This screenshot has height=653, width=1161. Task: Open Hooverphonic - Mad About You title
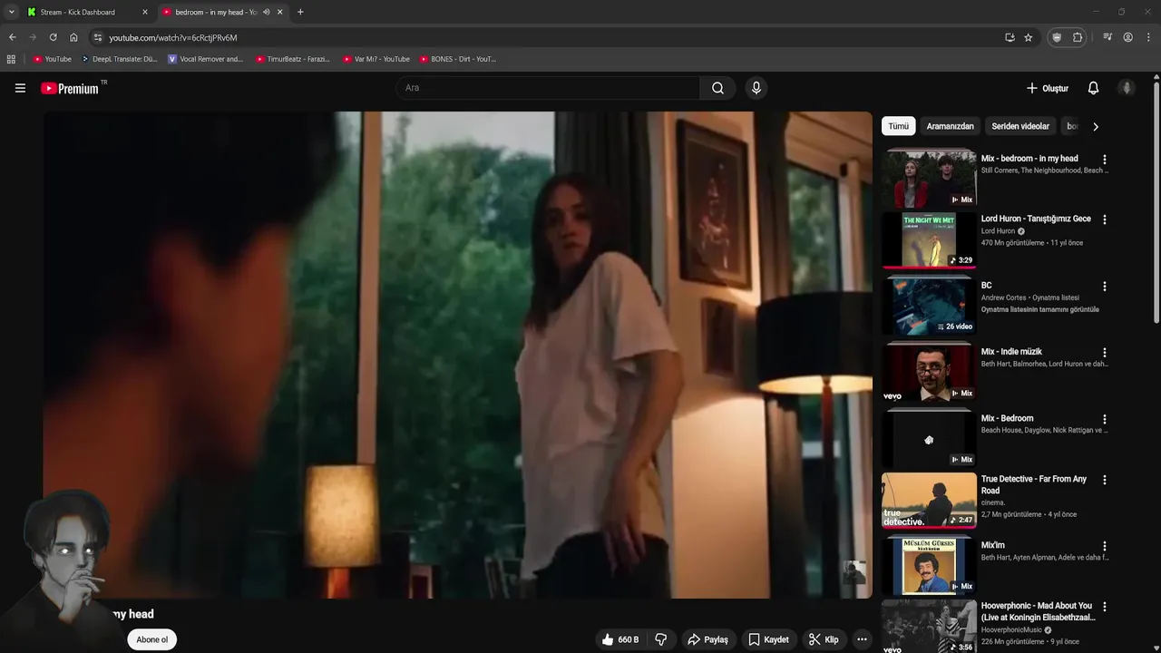[1038, 611]
